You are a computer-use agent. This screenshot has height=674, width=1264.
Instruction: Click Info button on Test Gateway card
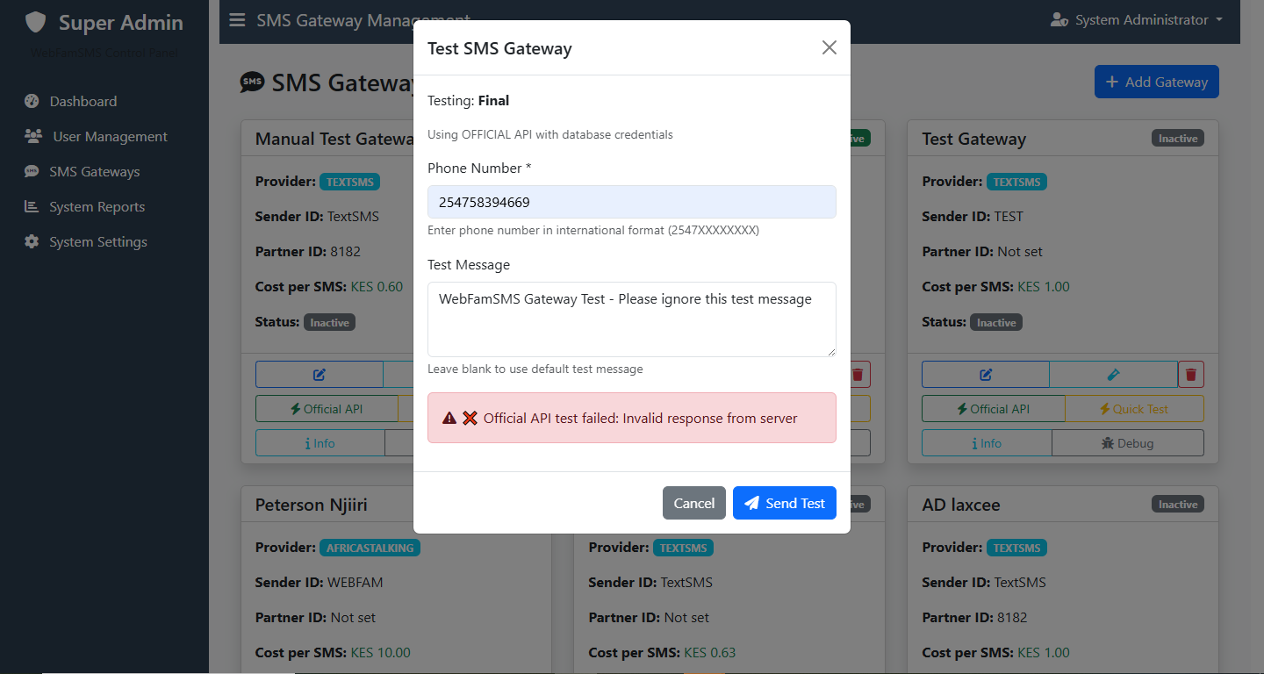[986, 443]
